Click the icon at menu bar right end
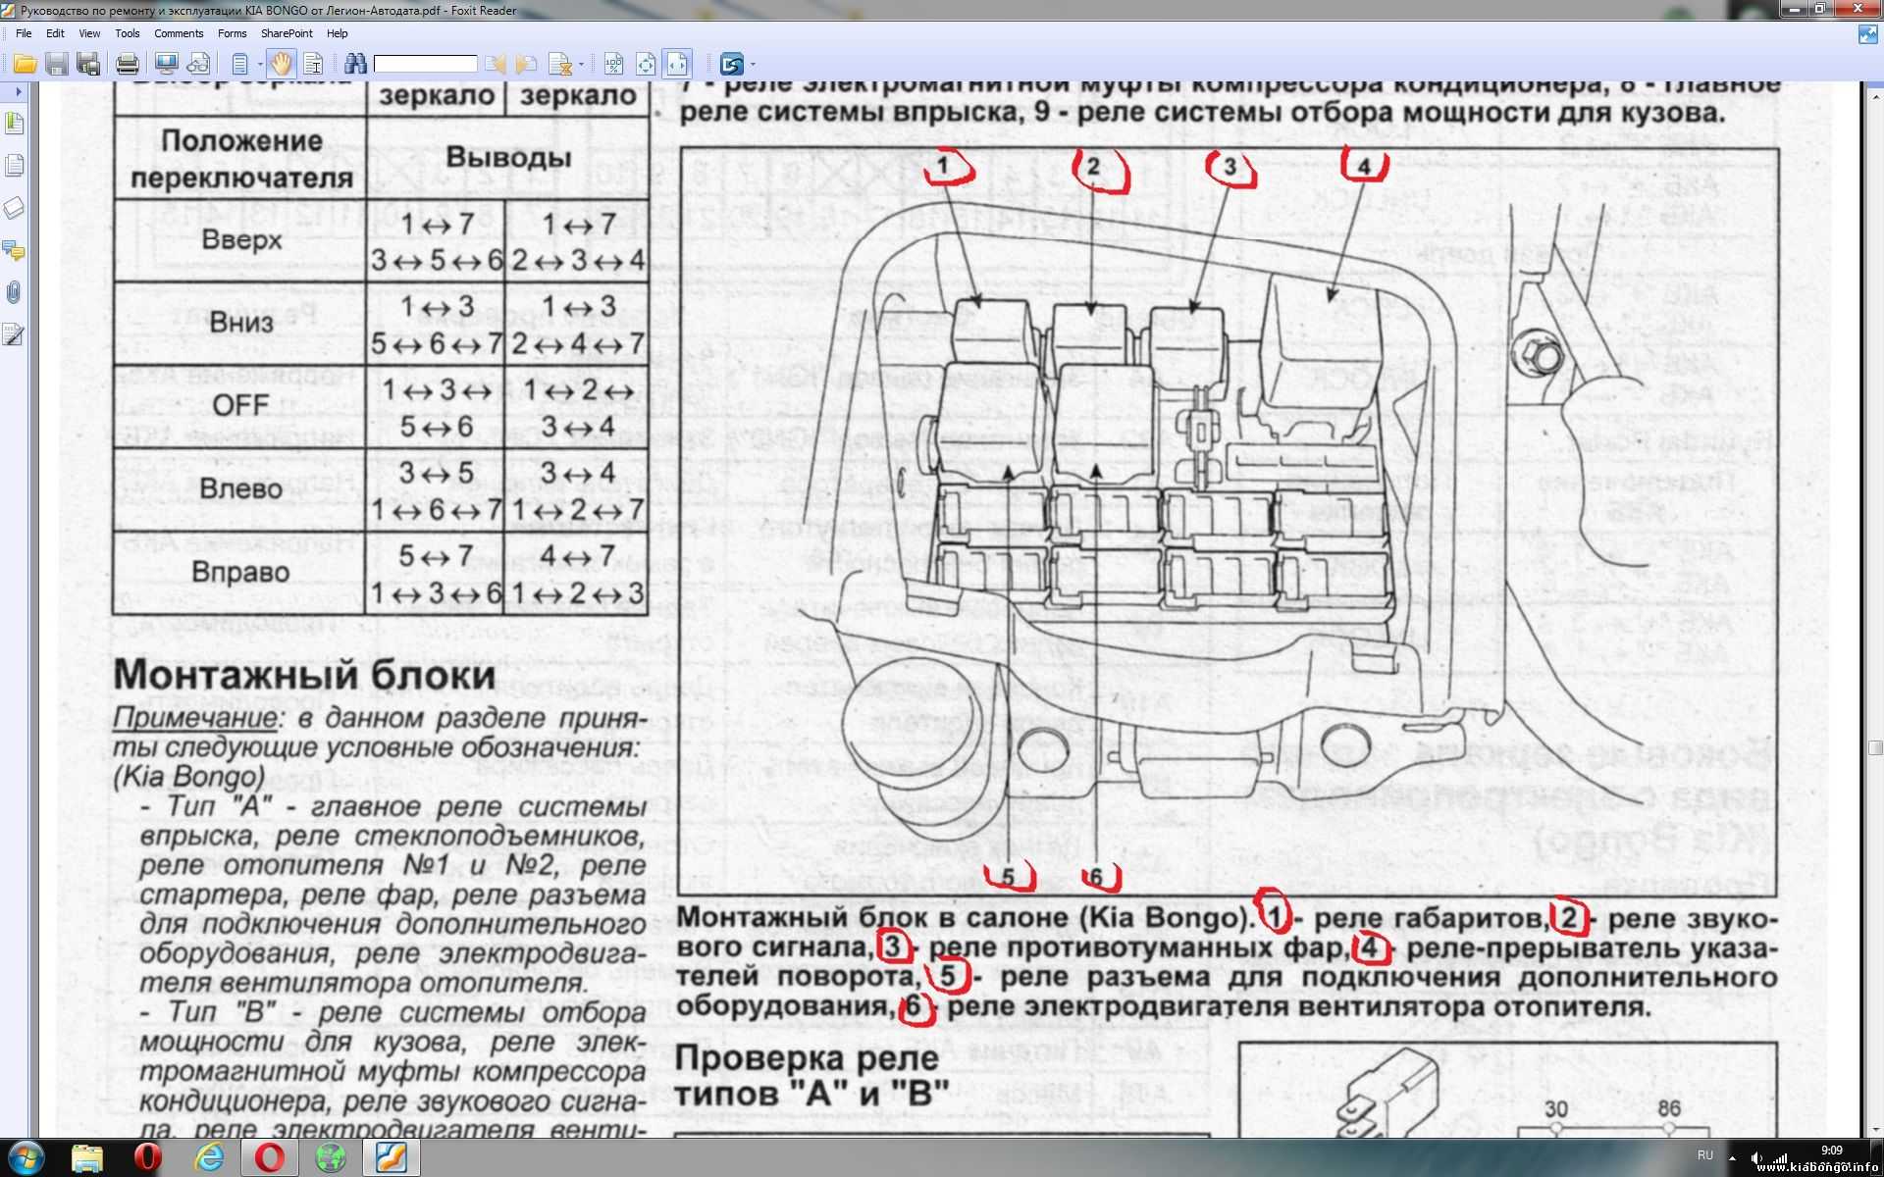1884x1177 pixels. click(1868, 34)
